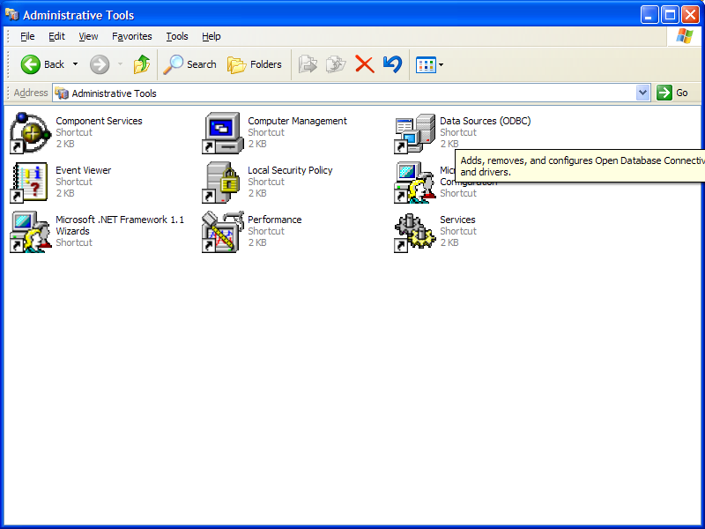Open the View menu

click(x=88, y=36)
